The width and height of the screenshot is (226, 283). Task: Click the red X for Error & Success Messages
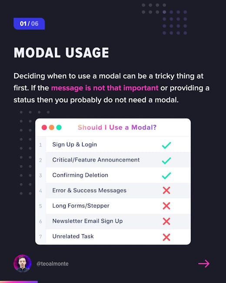166,190
